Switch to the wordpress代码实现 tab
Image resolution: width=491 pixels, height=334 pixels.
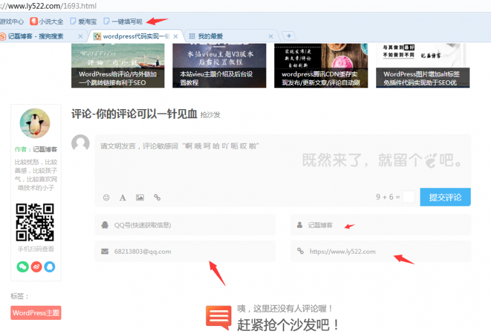(136, 36)
